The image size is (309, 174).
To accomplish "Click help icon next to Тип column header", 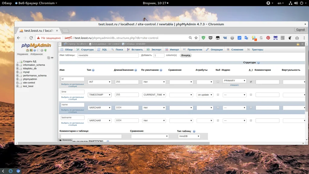I will [x=93, y=70].
